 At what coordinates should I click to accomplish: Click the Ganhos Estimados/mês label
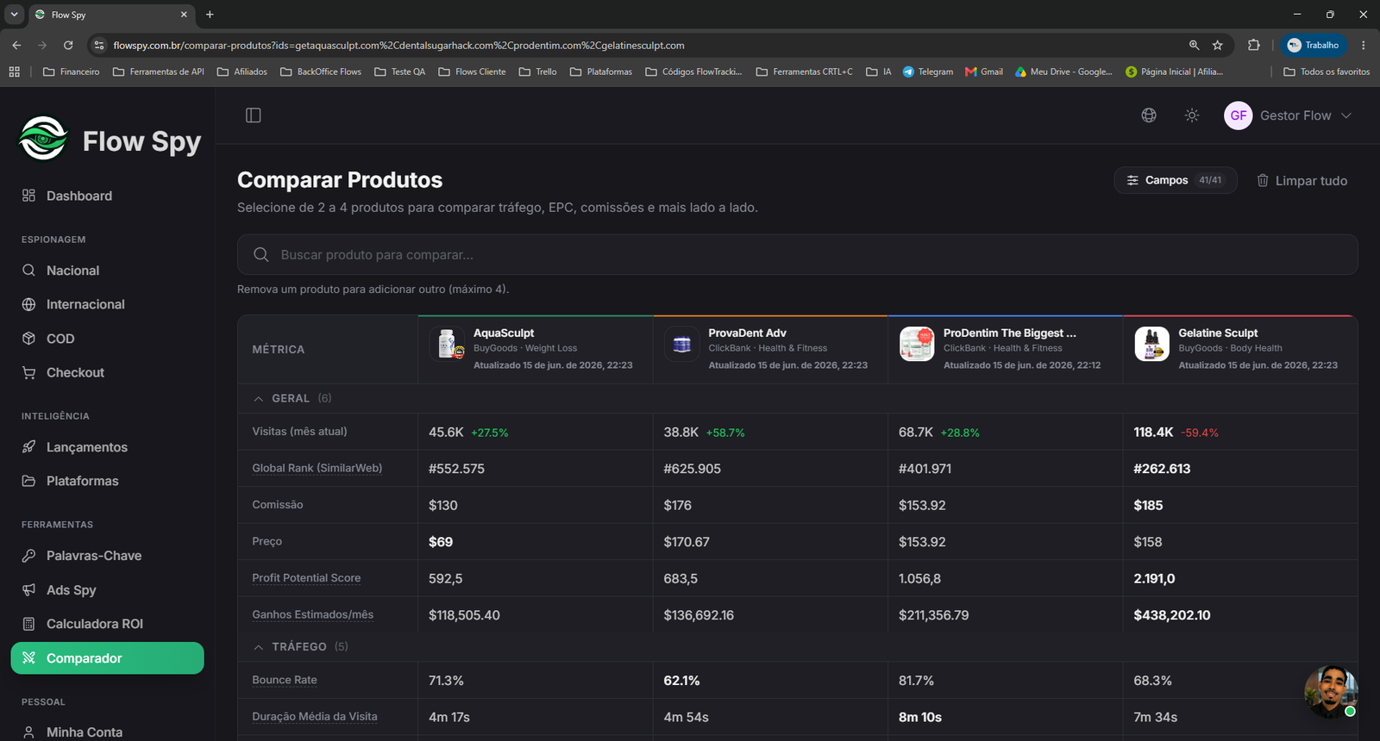[313, 614]
